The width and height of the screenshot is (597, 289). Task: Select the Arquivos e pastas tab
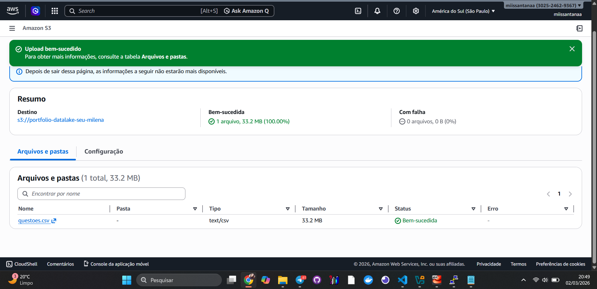coord(43,152)
